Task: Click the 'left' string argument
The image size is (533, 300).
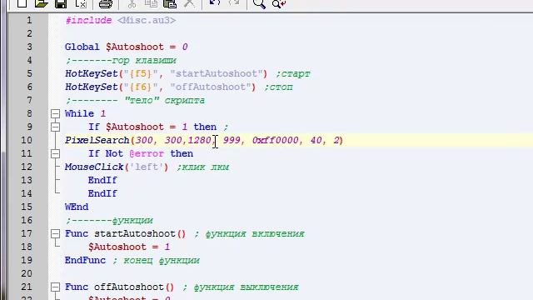Action: (147, 167)
